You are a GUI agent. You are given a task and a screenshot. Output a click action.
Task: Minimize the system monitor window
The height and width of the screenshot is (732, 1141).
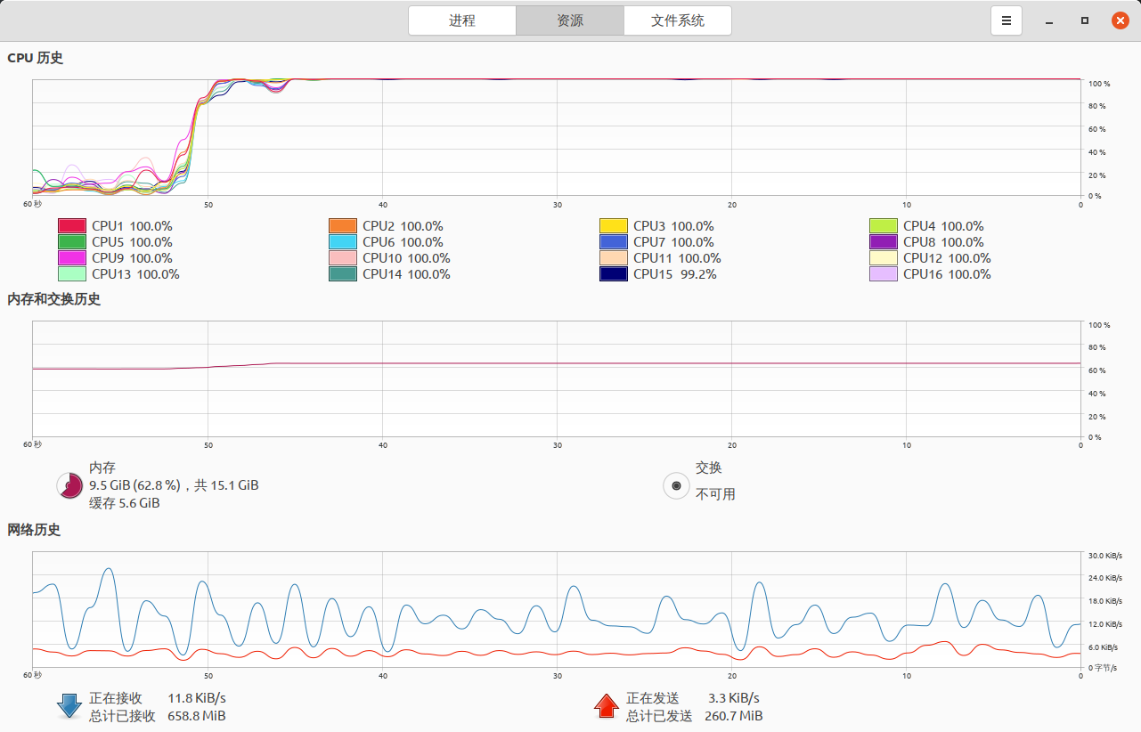[x=1050, y=20]
